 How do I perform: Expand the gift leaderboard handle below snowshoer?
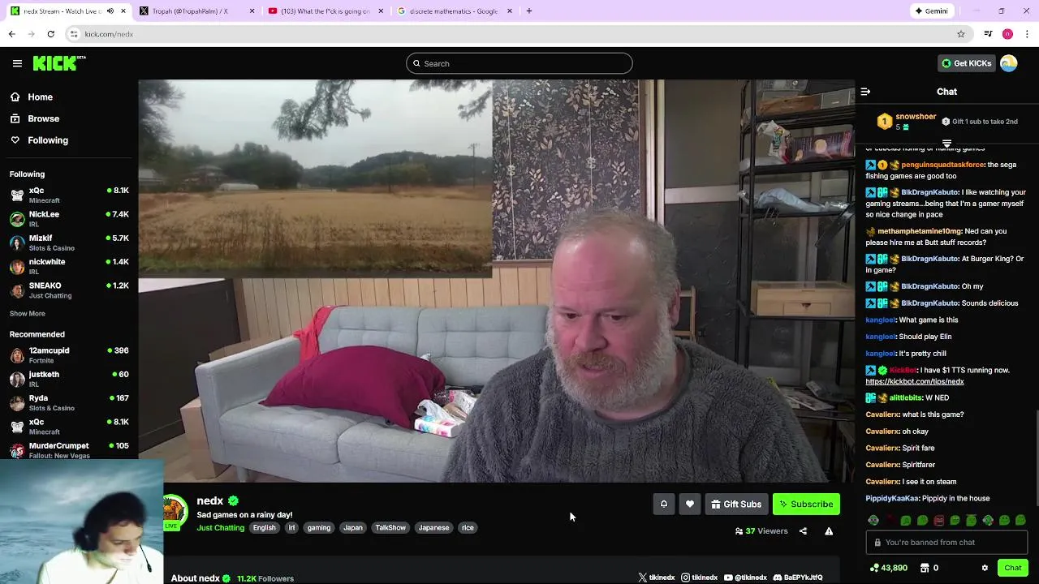tap(946, 143)
